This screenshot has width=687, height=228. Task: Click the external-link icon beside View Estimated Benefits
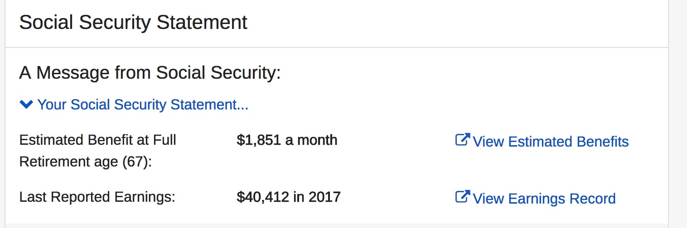point(462,140)
